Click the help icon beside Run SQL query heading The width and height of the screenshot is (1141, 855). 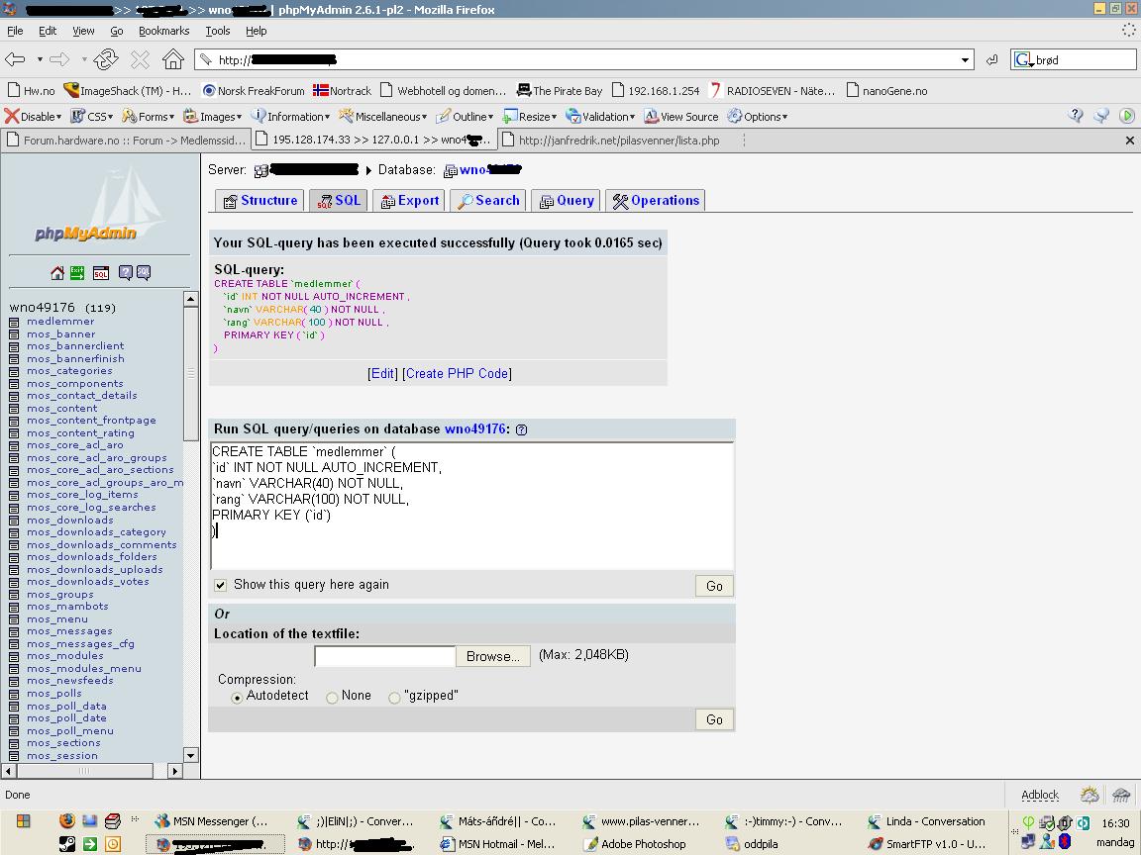[521, 429]
